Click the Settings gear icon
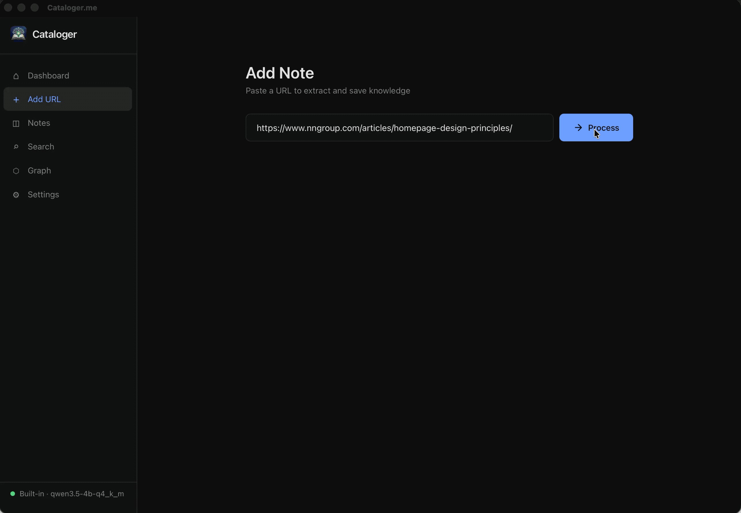The image size is (741, 513). 16,195
